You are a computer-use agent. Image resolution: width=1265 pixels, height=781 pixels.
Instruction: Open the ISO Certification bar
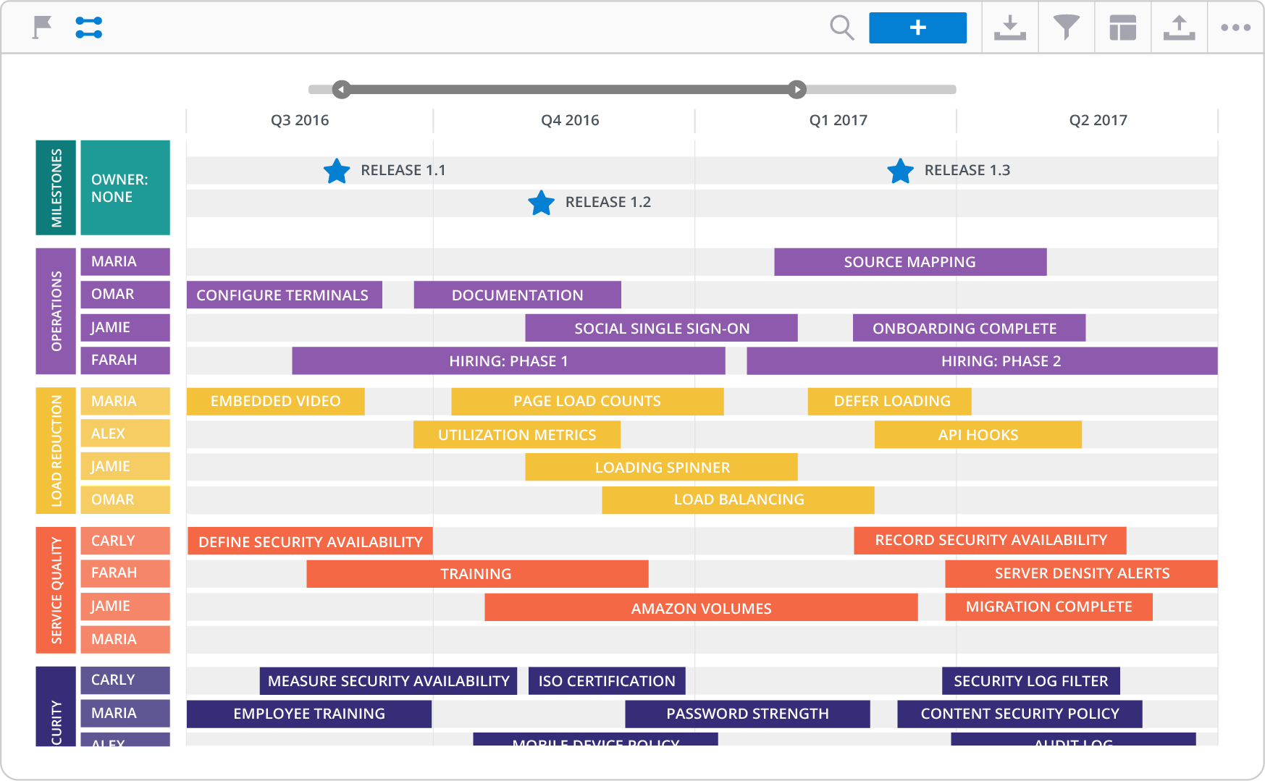point(607,680)
